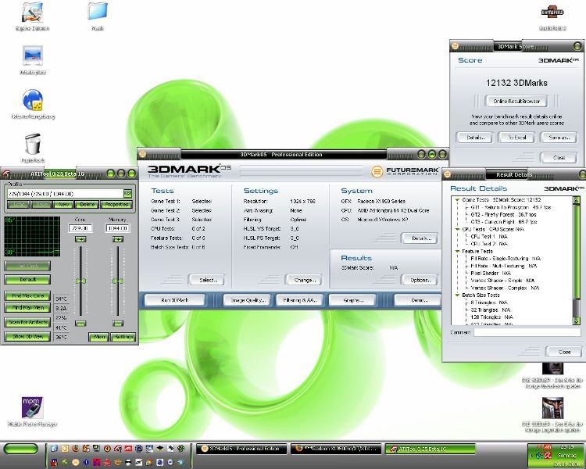The height and width of the screenshot is (469, 586).
Task: Click Show 3D View in ATITool
Action: pyautogui.click(x=27, y=336)
